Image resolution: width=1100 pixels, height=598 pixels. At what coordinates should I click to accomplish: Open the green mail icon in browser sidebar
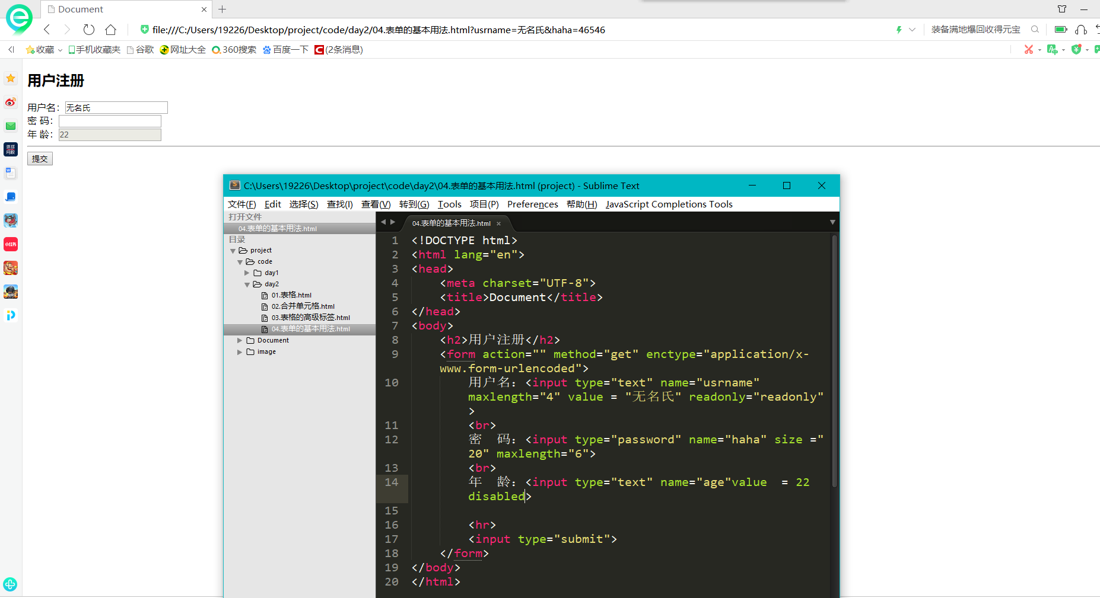[x=11, y=126]
